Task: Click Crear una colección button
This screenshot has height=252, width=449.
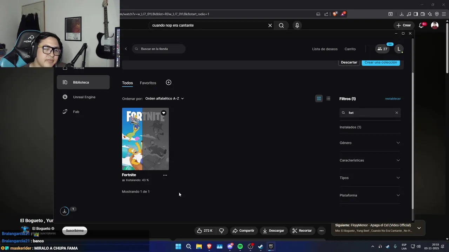Action: coord(381,62)
